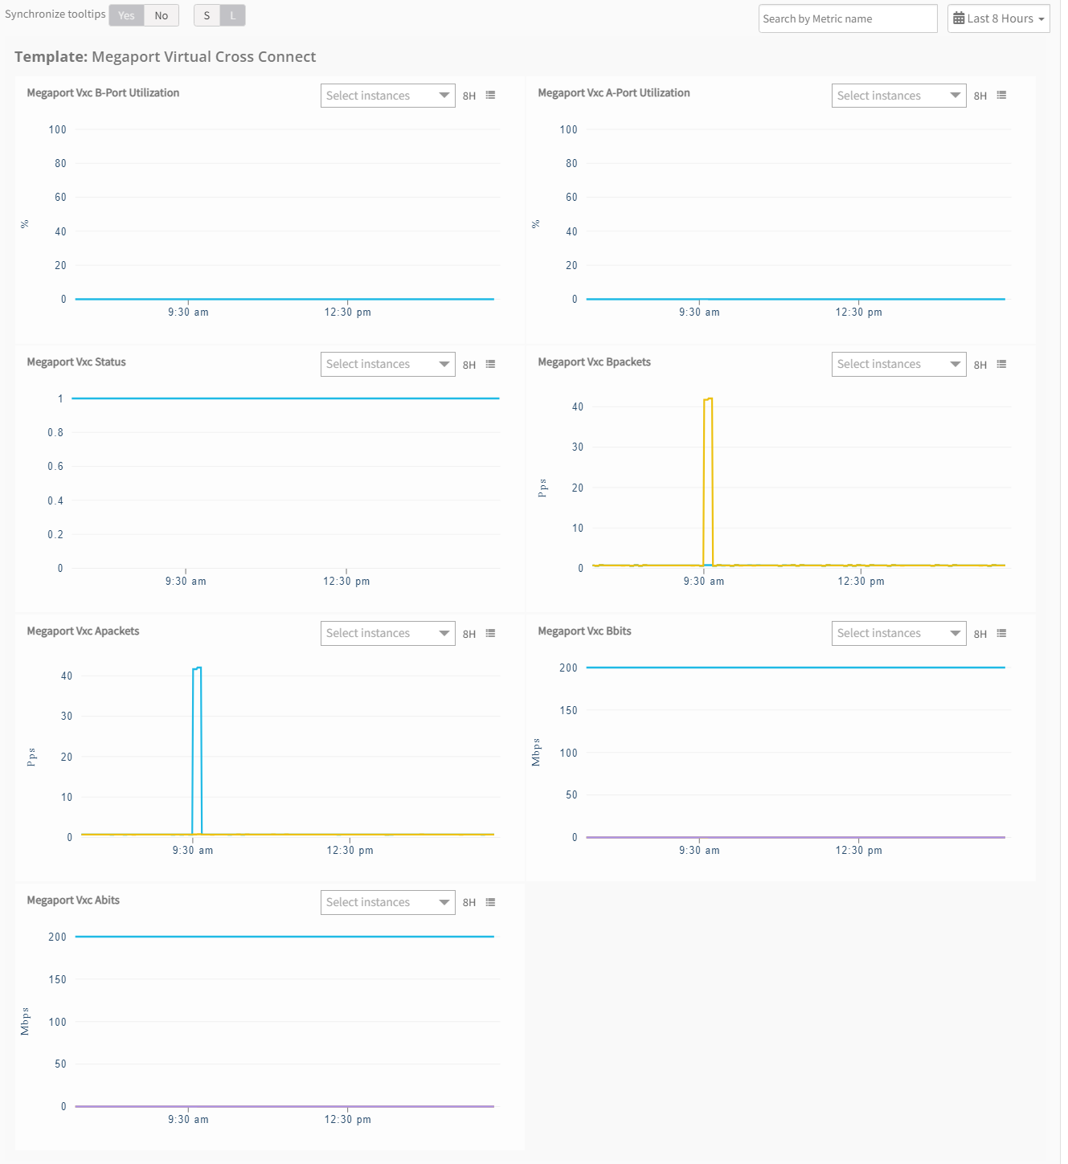Click Megaport Vxc A-Port Utilization title

(614, 93)
